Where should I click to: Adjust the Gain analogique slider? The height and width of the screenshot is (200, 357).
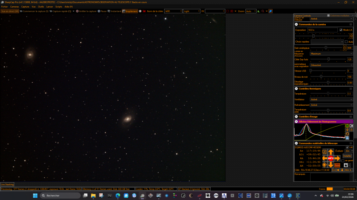[326, 48]
